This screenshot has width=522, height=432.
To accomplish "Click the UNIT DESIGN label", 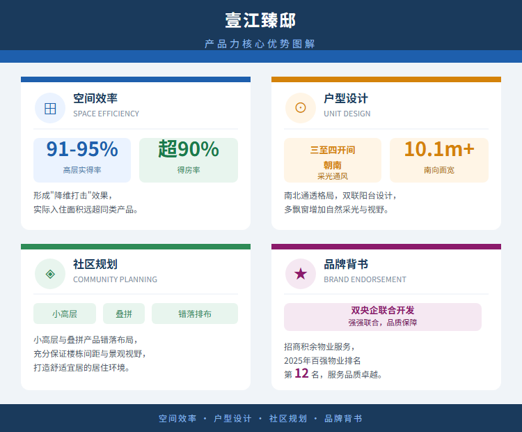I will click(x=347, y=114).
